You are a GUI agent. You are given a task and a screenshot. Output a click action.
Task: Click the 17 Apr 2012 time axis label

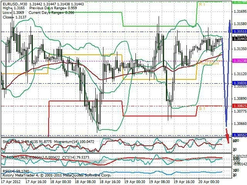(x=11, y=182)
